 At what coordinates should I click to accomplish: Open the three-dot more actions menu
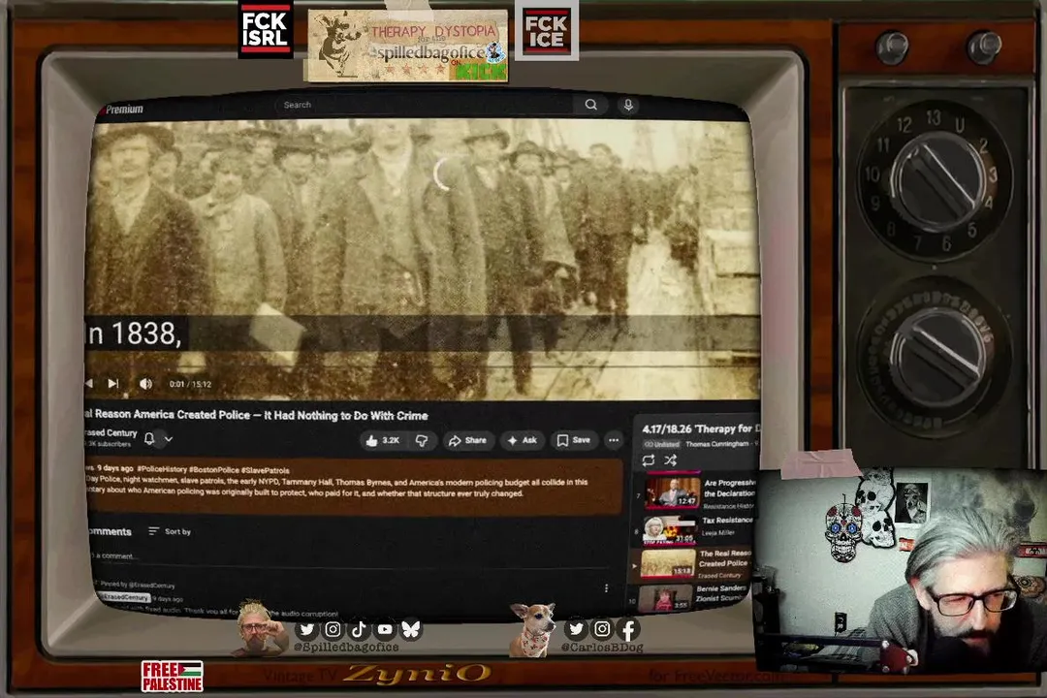(x=614, y=440)
